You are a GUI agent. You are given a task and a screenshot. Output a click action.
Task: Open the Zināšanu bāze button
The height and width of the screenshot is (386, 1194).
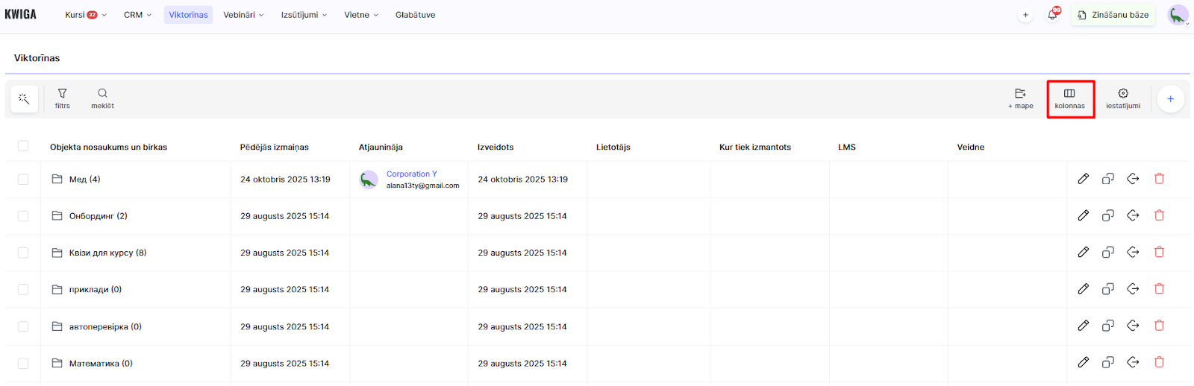pyautogui.click(x=1113, y=15)
